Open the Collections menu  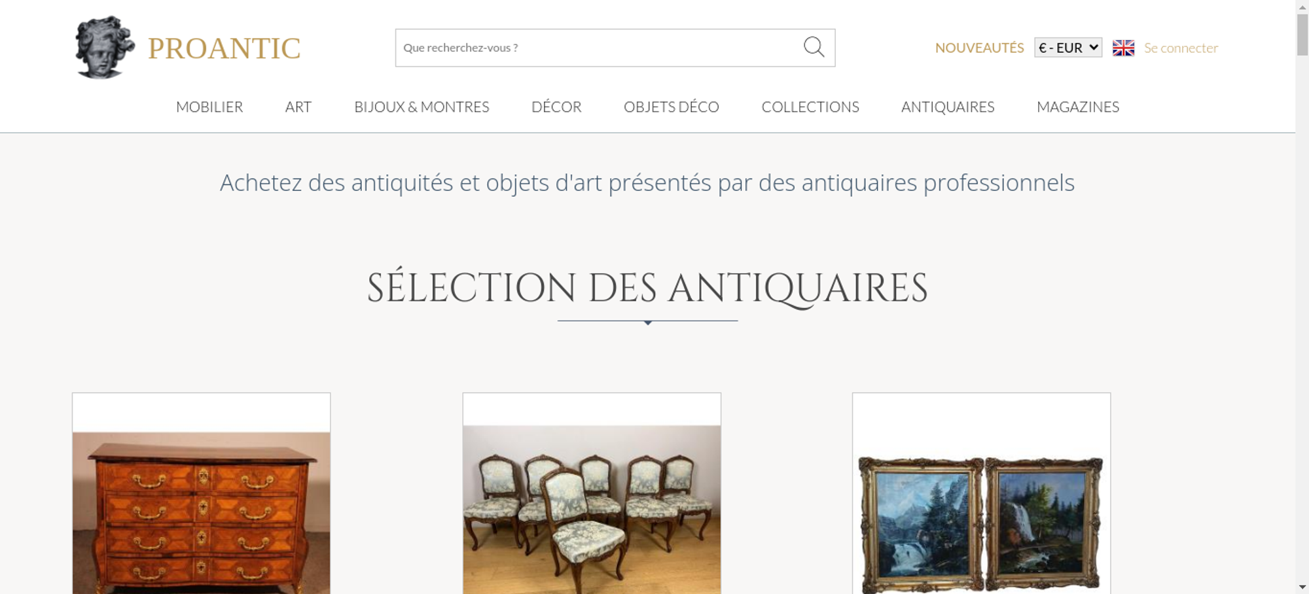[810, 107]
